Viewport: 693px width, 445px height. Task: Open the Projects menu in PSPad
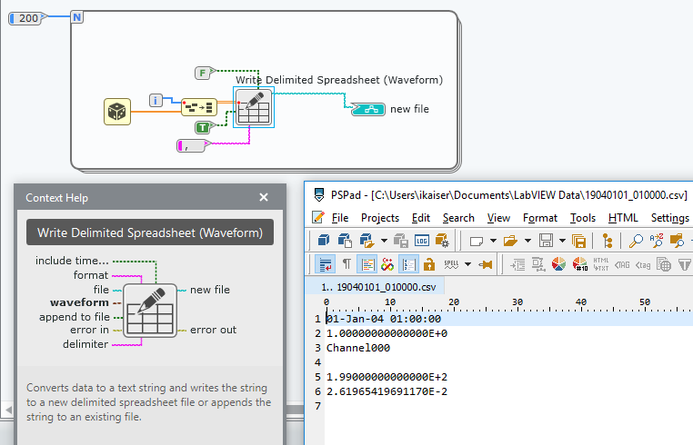pos(379,218)
